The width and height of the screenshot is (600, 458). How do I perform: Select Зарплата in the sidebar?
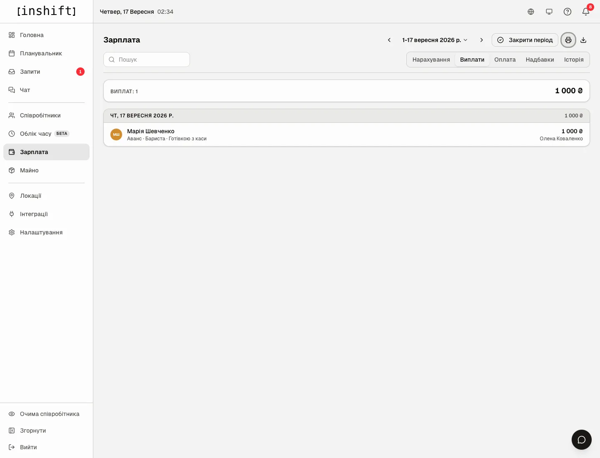[46, 152]
